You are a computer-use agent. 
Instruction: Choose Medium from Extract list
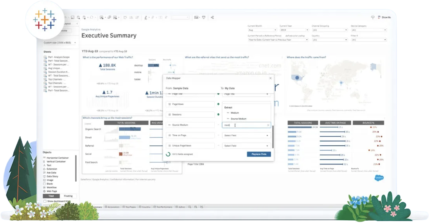coord(235,113)
